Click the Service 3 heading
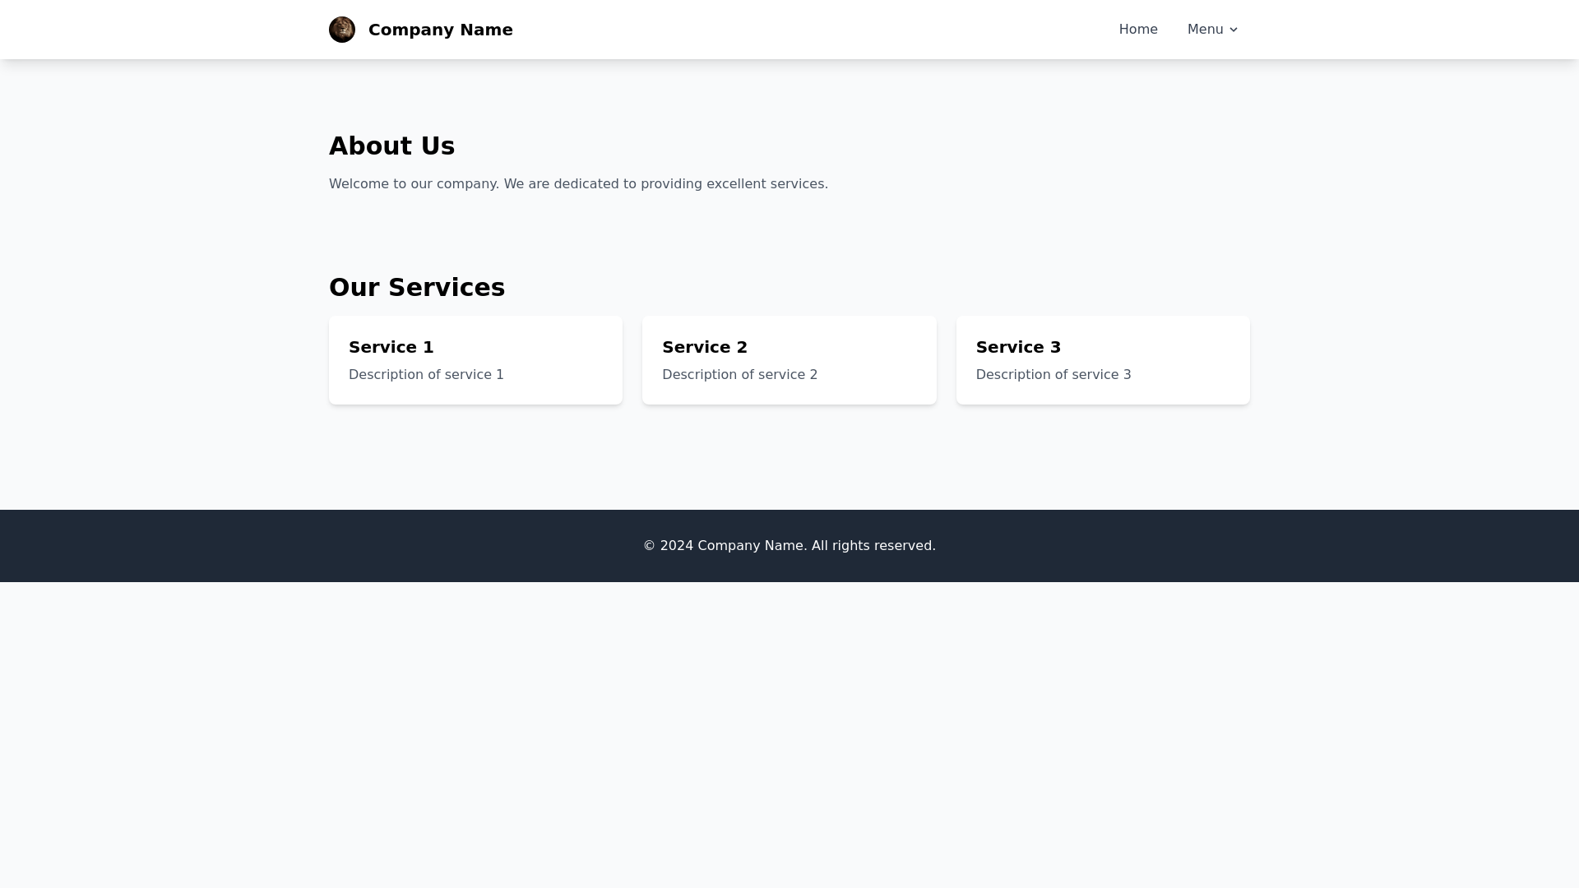Image resolution: width=1579 pixels, height=888 pixels. [1018, 347]
